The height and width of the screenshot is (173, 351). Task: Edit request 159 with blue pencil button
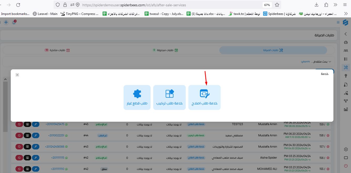point(36,124)
